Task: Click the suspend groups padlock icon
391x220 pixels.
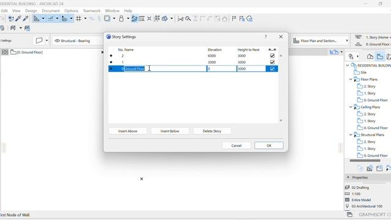Action: coord(121,18)
